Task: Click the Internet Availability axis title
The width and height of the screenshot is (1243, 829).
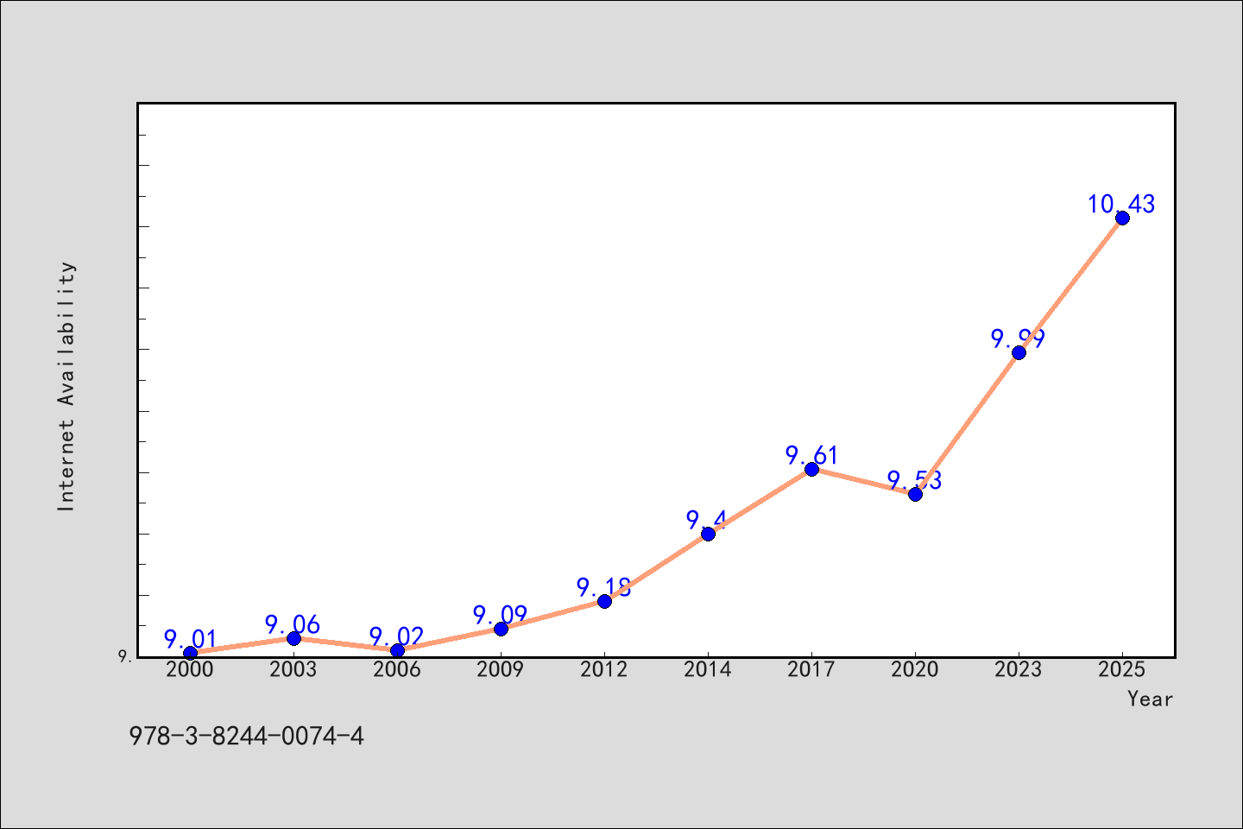Action: [66, 386]
